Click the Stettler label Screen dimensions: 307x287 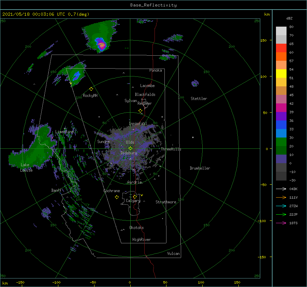[199, 99]
